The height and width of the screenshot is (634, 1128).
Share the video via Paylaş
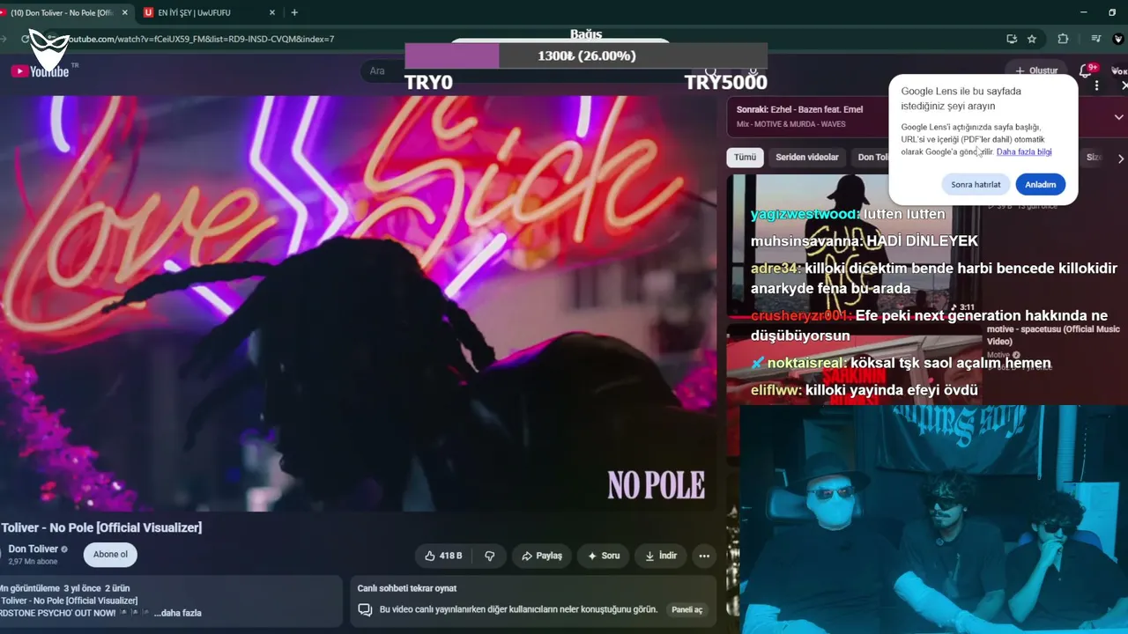pyautogui.click(x=541, y=556)
